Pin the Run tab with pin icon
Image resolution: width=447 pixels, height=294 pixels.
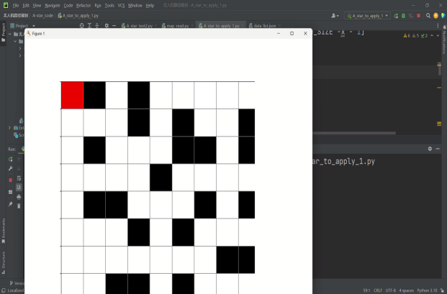[x=10, y=205]
